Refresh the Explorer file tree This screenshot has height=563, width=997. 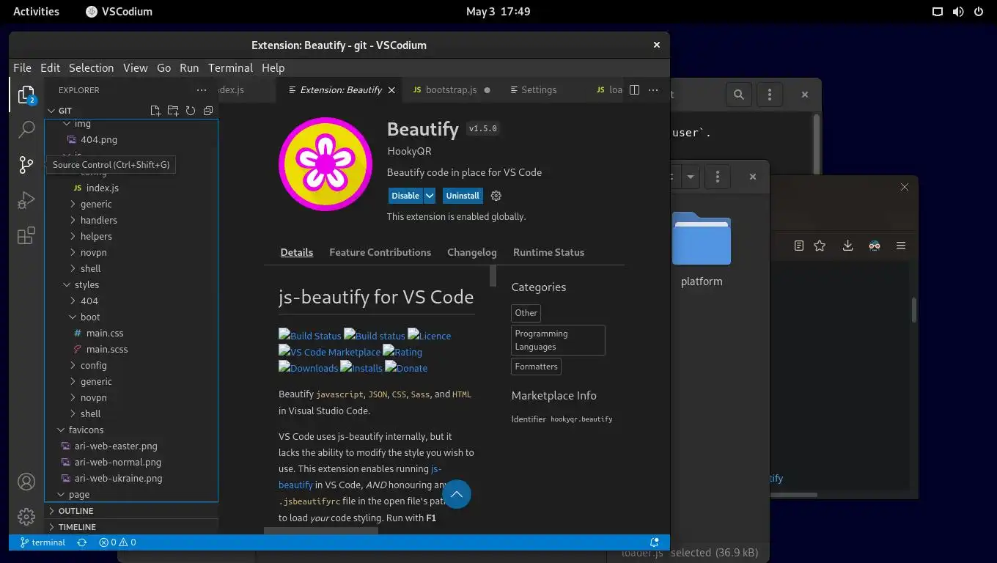click(191, 111)
